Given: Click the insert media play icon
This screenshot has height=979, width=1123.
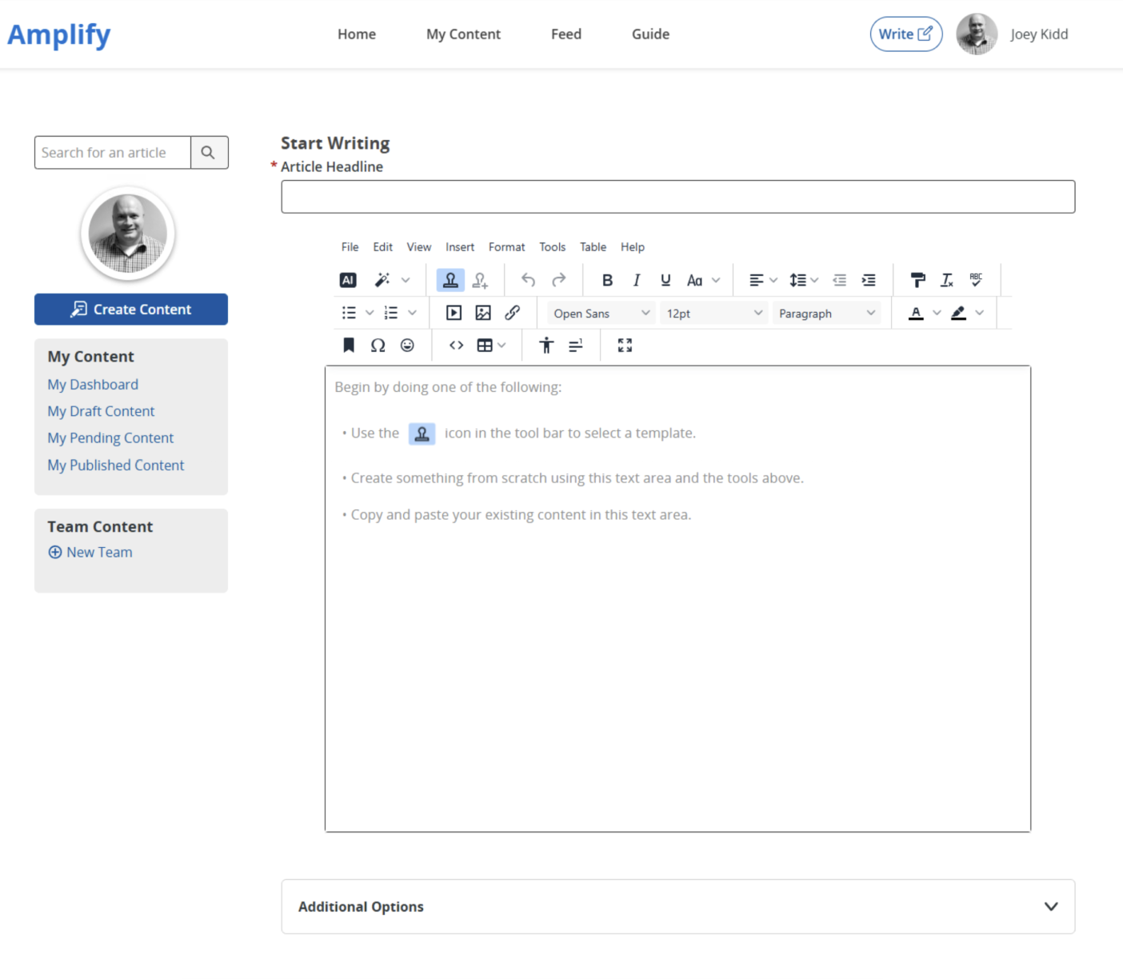Looking at the screenshot, I should (x=454, y=314).
